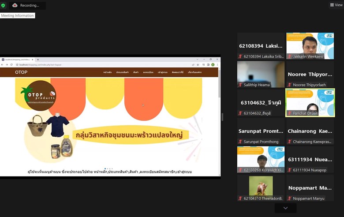Click the Thai caption text below banner
The height and width of the screenshot is (217, 344).
pyautogui.click(x=110, y=172)
